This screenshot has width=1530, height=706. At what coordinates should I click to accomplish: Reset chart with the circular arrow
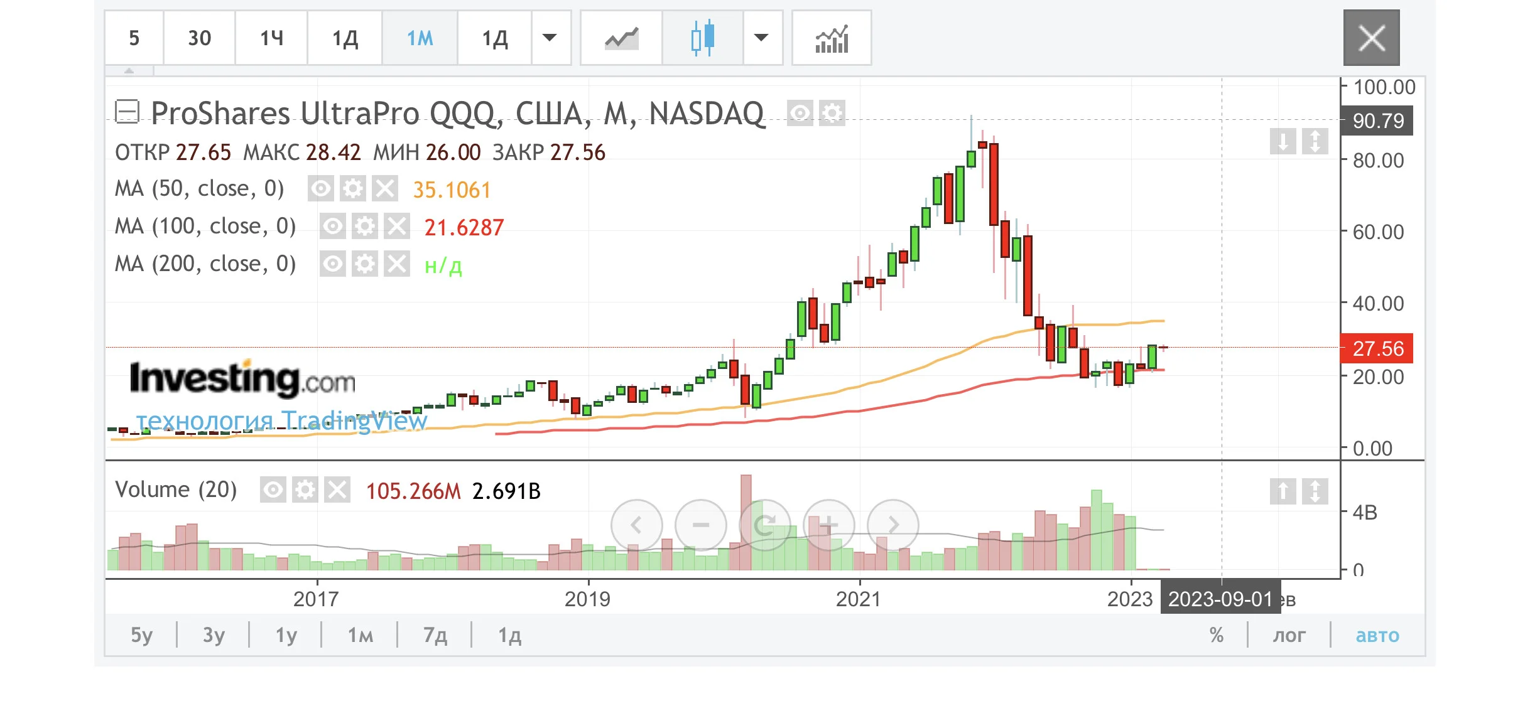(765, 525)
